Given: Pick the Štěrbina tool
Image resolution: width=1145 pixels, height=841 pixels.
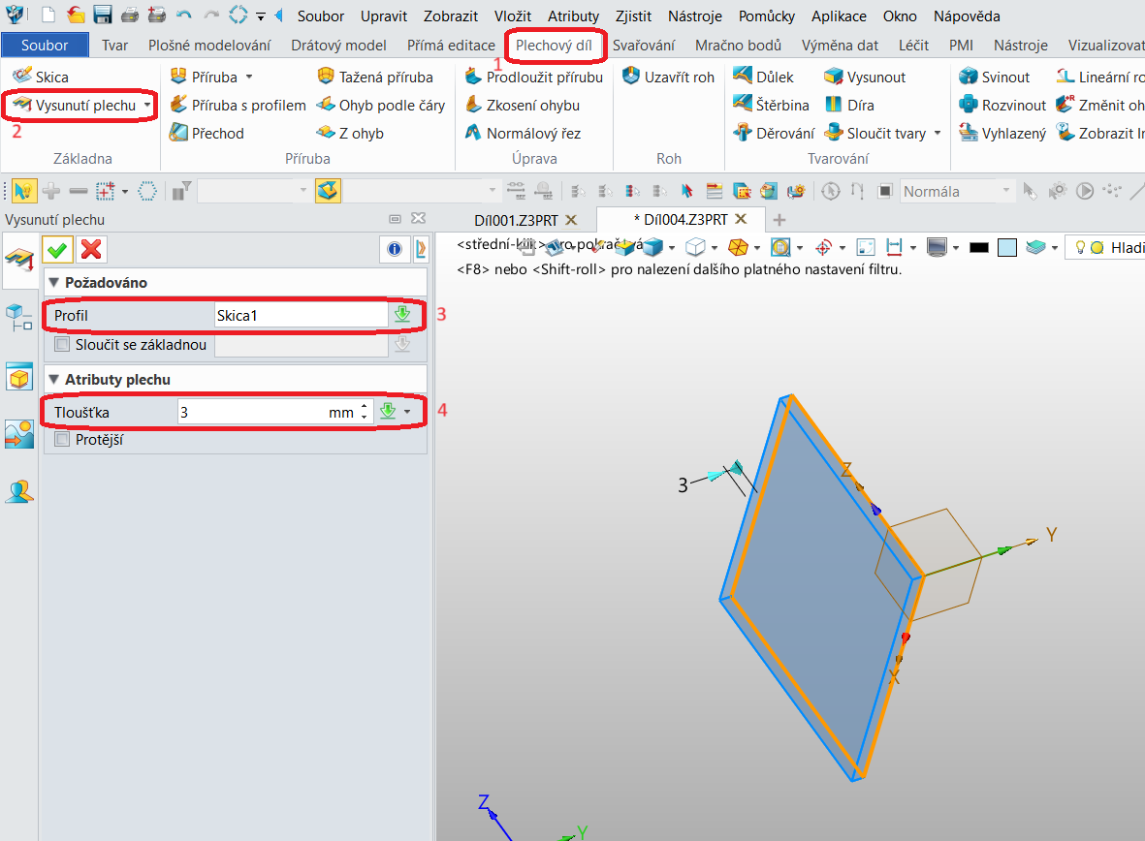Looking at the screenshot, I should tap(772, 105).
